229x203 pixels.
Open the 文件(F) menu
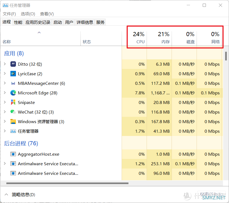(9, 14)
